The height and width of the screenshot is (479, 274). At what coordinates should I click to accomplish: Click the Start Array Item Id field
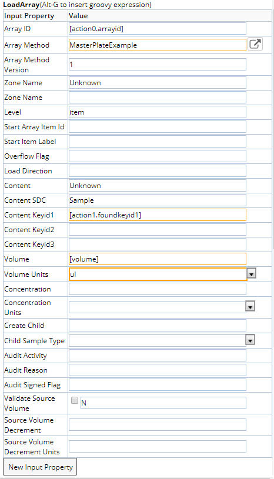point(158,127)
